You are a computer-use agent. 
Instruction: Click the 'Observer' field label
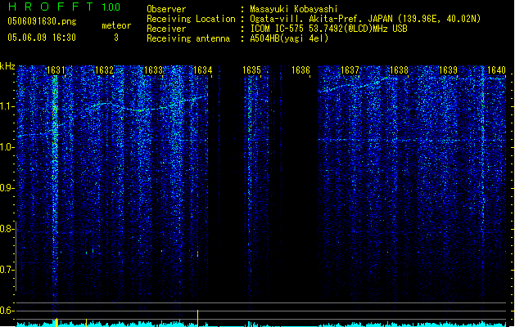166,9
